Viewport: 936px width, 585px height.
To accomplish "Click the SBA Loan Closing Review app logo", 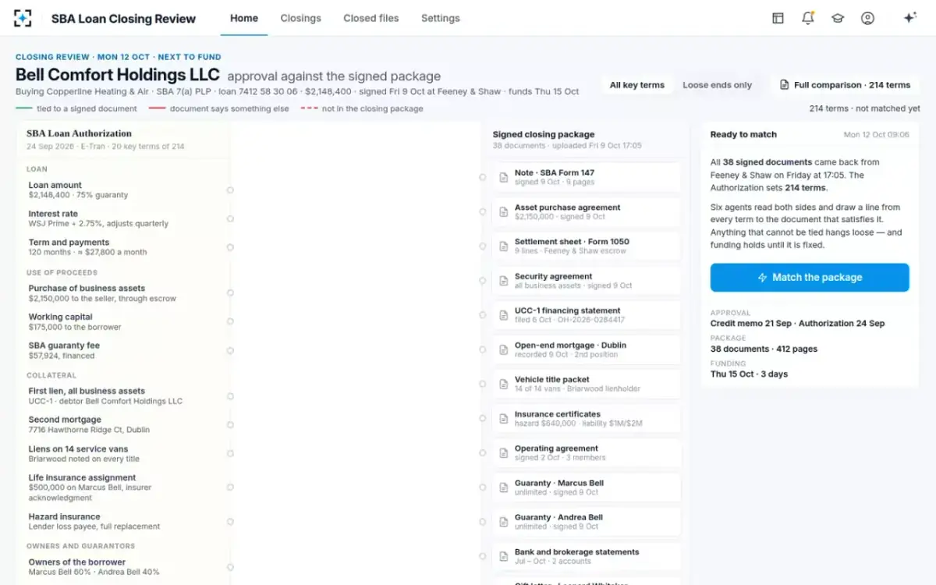I will point(23,18).
